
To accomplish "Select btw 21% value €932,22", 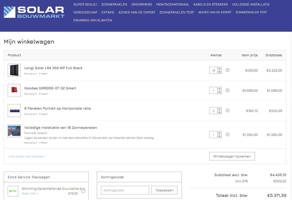I will click(280, 181).
